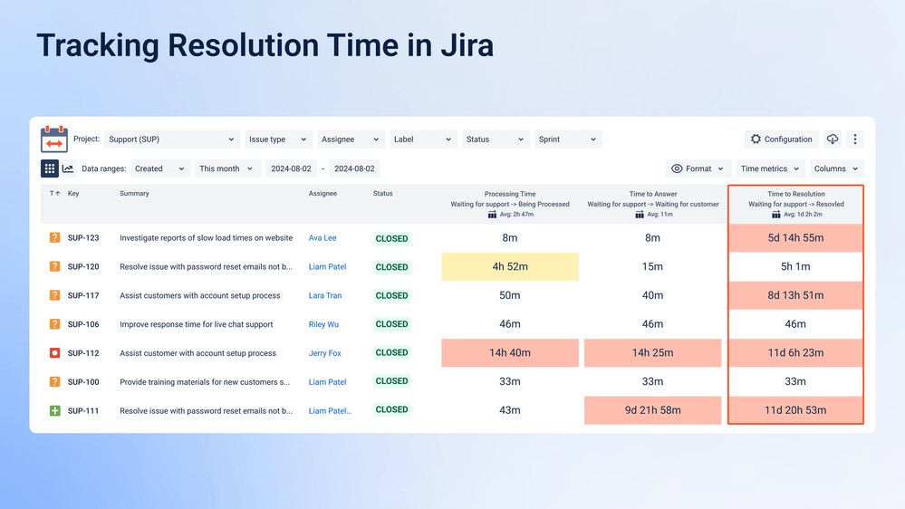The height and width of the screenshot is (509, 905).
Task: Click the red bug type icon for SUP-112
Action: point(55,352)
